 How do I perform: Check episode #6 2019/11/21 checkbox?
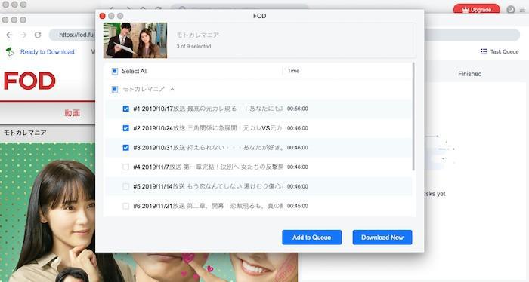[x=126, y=206]
